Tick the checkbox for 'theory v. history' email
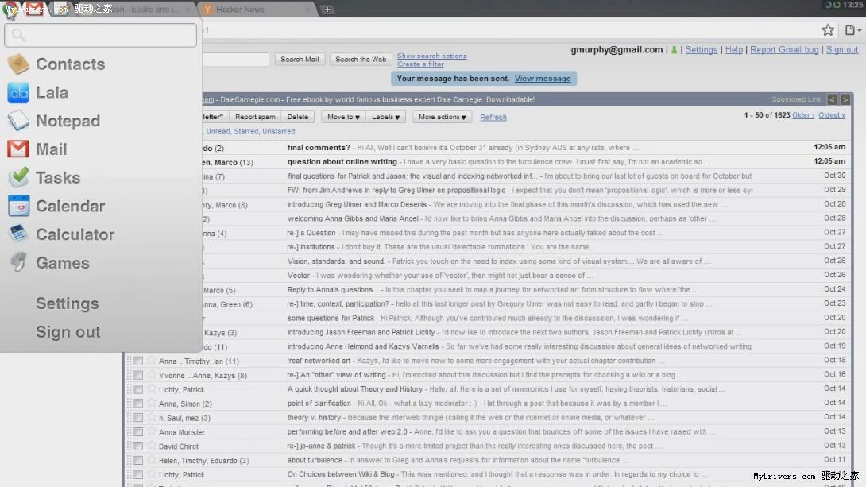The height and width of the screenshot is (487, 866). (x=138, y=418)
